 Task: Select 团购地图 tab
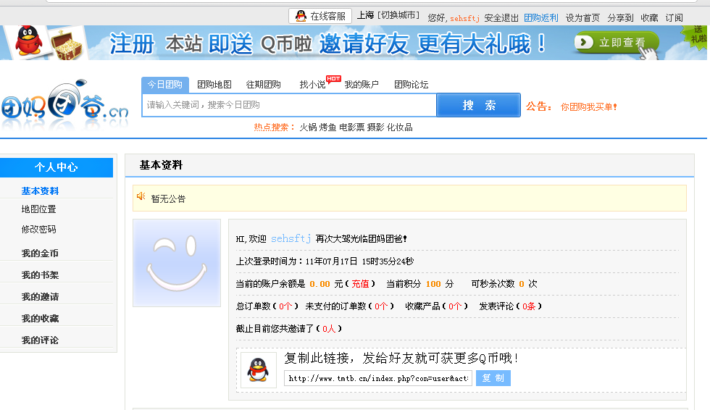[214, 85]
